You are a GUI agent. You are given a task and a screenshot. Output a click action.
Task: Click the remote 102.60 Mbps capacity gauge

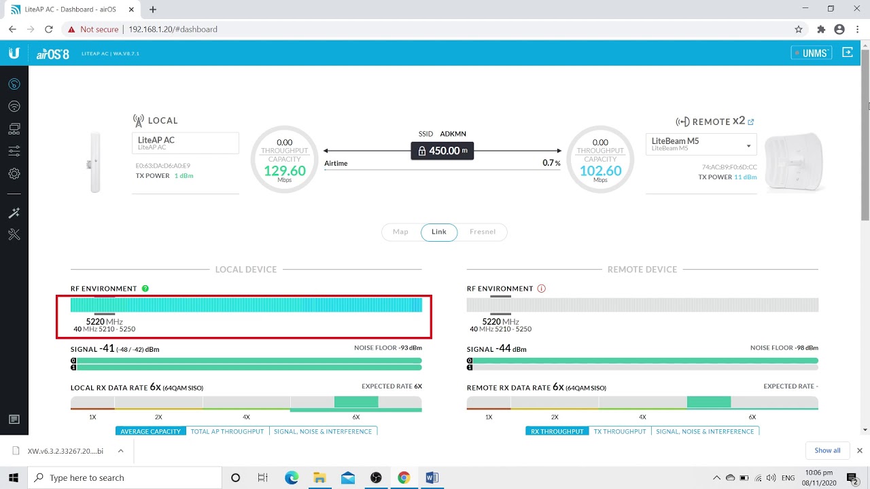600,160
